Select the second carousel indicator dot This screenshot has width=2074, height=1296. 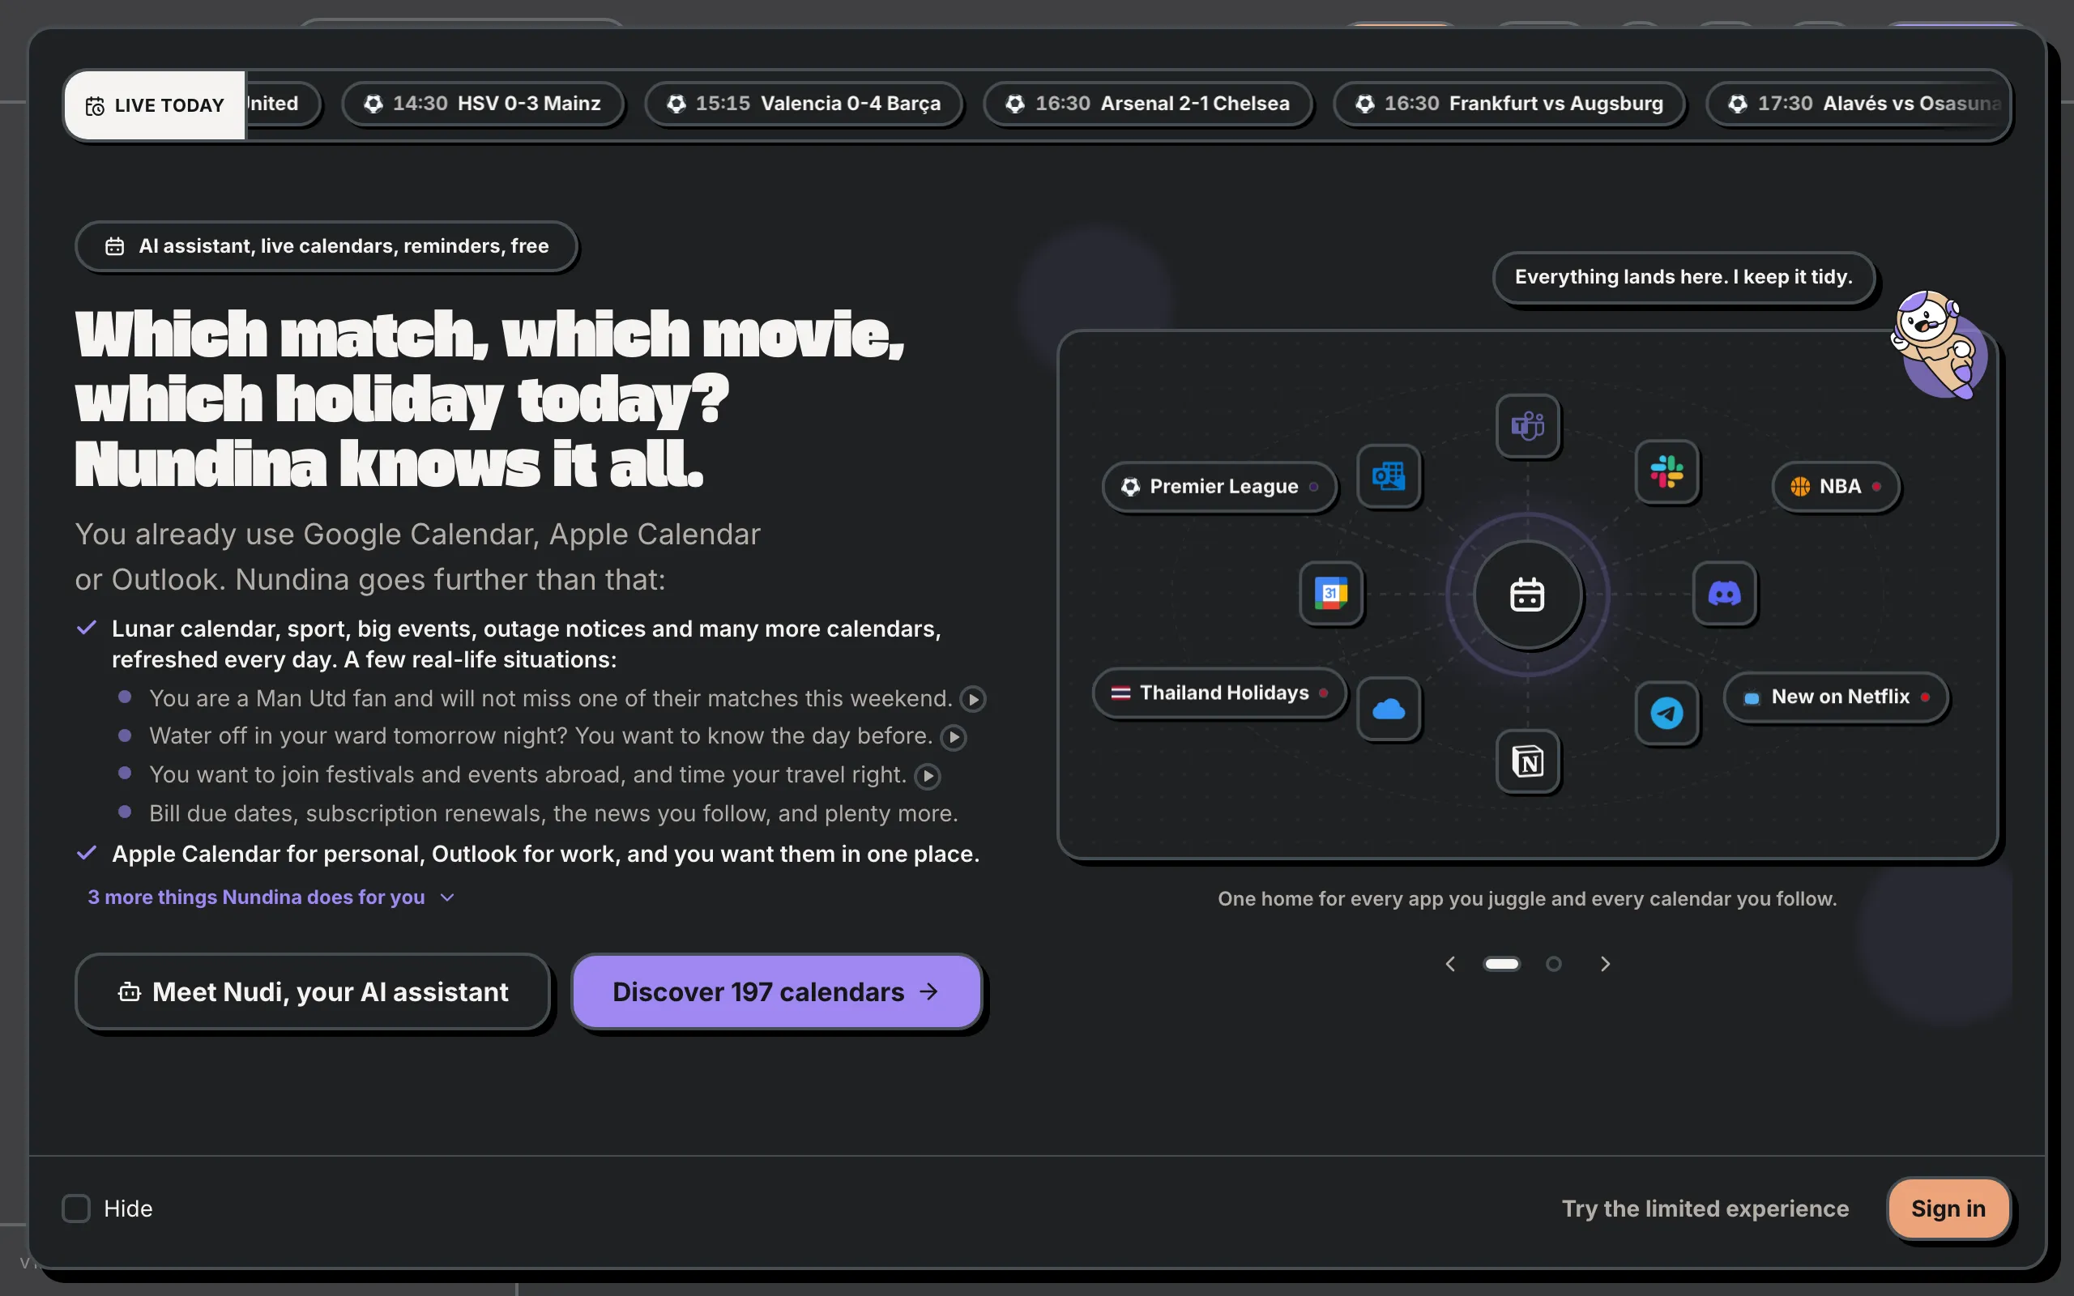[1553, 963]
